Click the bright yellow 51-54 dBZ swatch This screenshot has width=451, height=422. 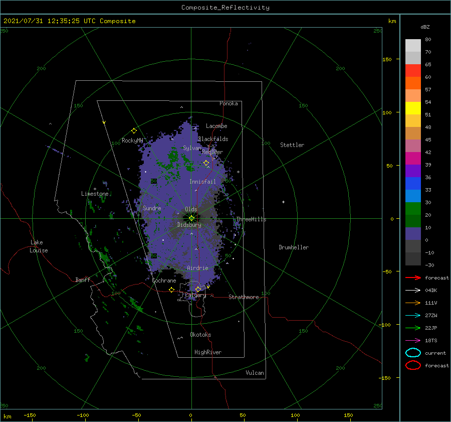(413, 108)
